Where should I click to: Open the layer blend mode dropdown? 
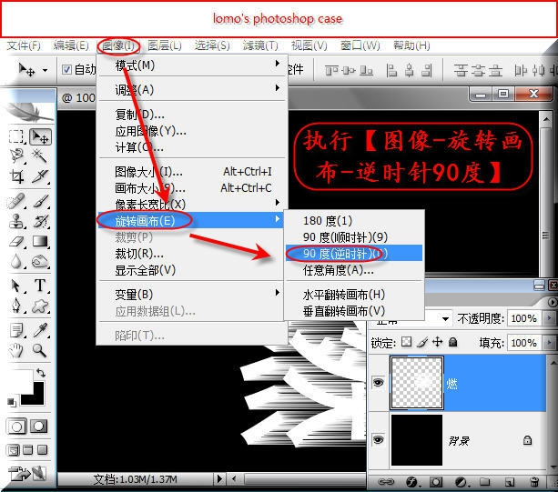[x=445, y=319]
